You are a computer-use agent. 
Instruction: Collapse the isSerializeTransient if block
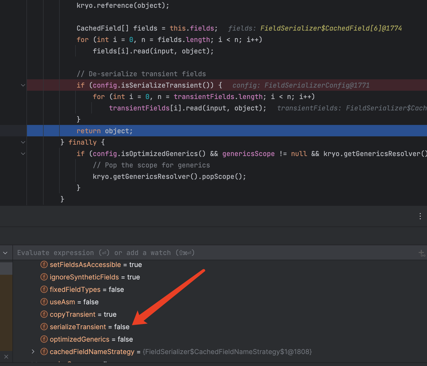[23, 85]
